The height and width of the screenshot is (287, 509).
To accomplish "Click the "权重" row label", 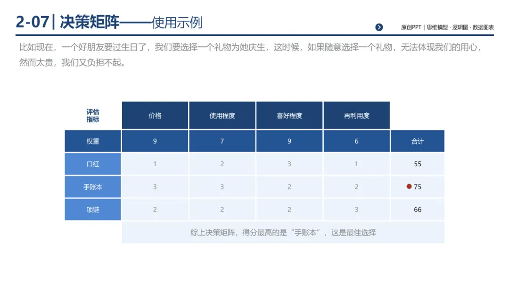I will click(92, 141).
